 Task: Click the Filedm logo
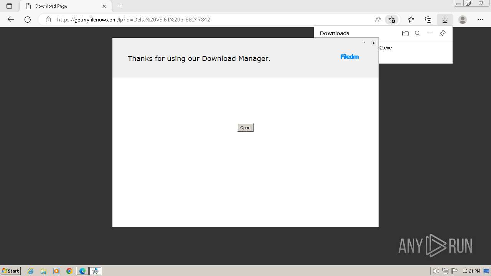[x=349, y=57]
